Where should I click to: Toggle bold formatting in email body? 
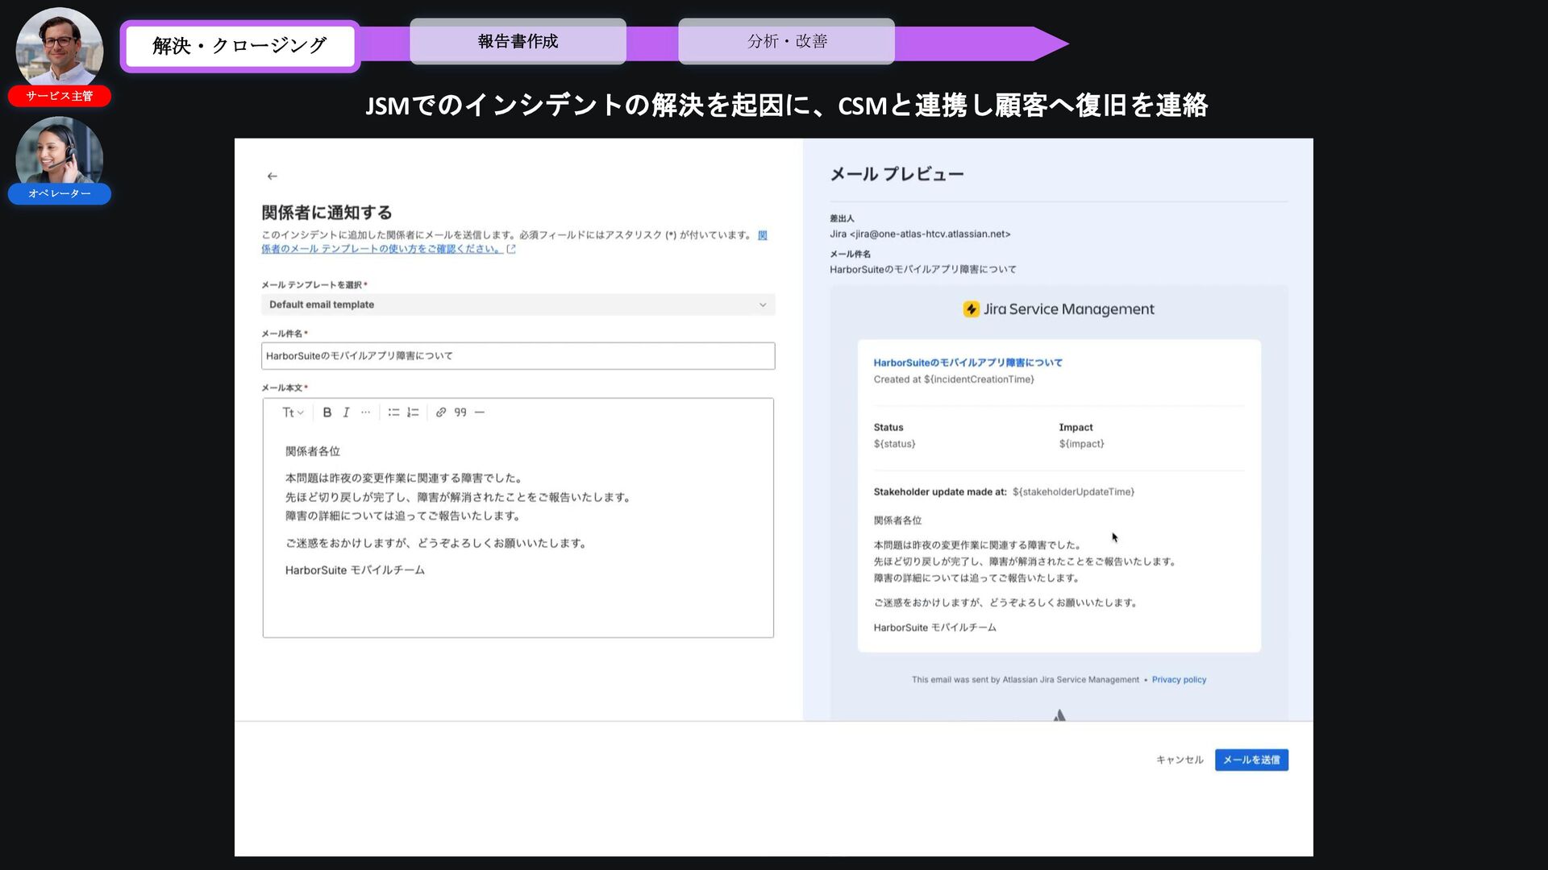[x=327, y=412]
